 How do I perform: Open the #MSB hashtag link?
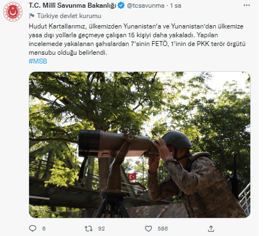click(x=38, y=61)
